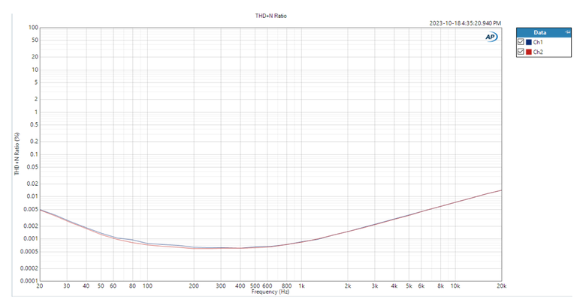Click the blue Ch1 color swatch
Viewport: 577px width, 305px height.
pyautogui.click(x=529, y=43)
